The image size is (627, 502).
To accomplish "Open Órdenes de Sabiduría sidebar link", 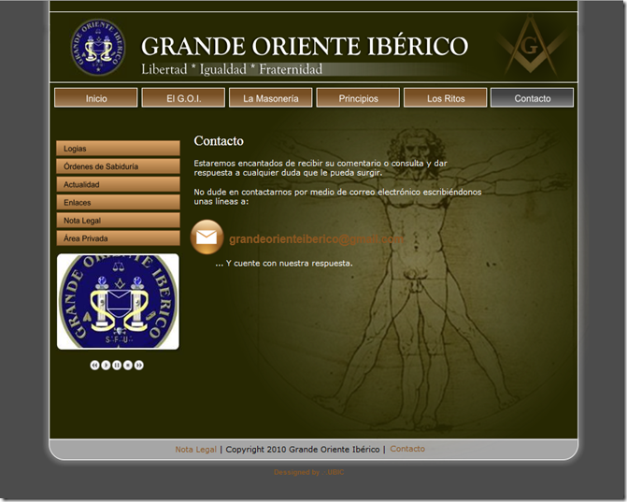I will pos(118,166).
